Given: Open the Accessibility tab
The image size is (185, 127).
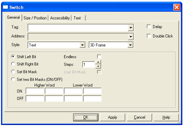Looking at the screenshot, I should coord(60,18).
